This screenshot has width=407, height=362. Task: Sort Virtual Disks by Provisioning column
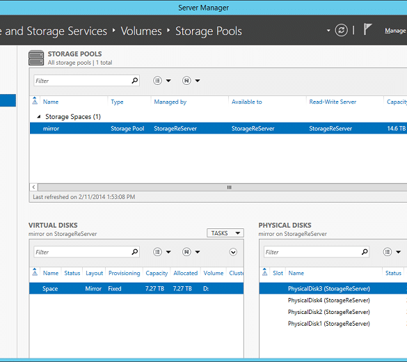124,273
